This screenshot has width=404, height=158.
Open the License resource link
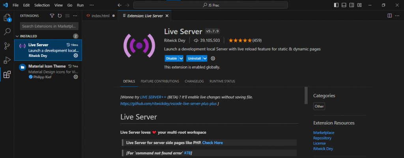pyautogui.click(x=320, y=143)
